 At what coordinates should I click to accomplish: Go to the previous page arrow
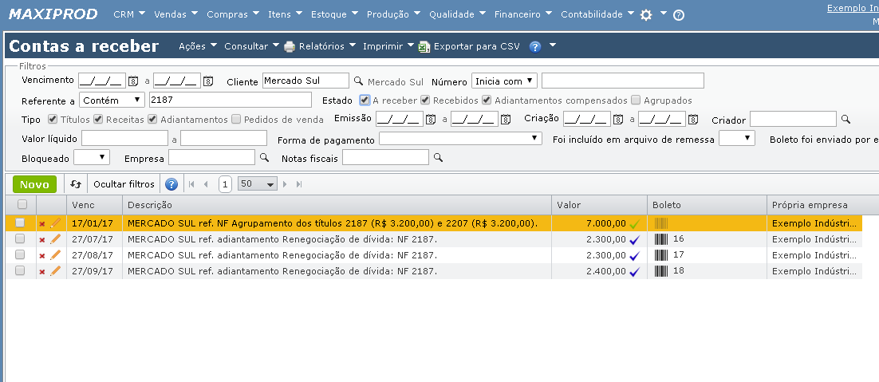[206, 184]
